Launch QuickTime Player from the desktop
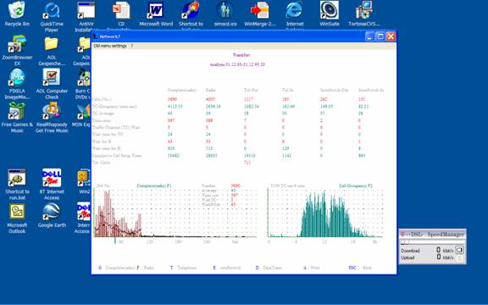The width and height of the screenshot is (488, 305). tap(52, 16)
